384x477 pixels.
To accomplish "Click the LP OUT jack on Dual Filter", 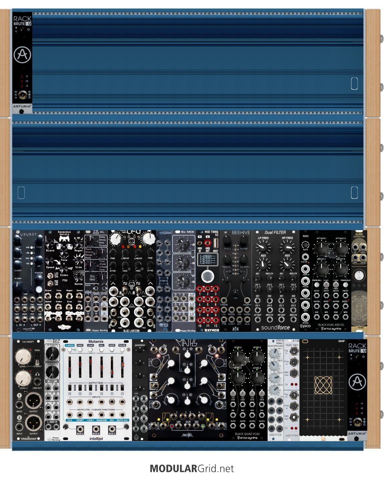I will [x=258, y=320].
